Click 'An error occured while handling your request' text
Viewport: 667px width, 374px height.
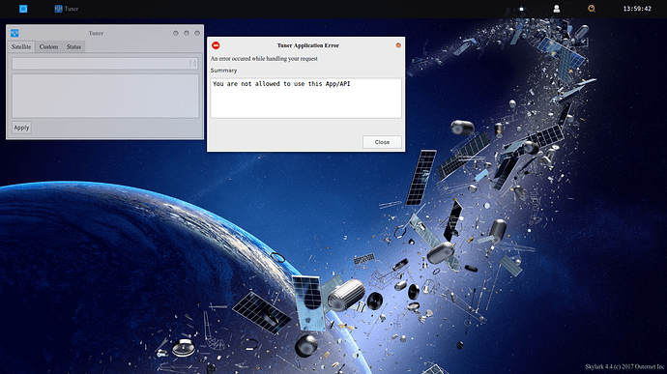pos(264,59)
